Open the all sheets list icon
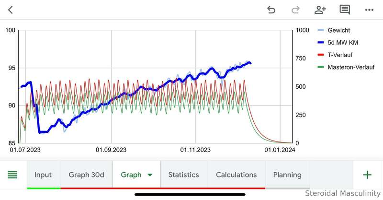 tap(12, 175)
